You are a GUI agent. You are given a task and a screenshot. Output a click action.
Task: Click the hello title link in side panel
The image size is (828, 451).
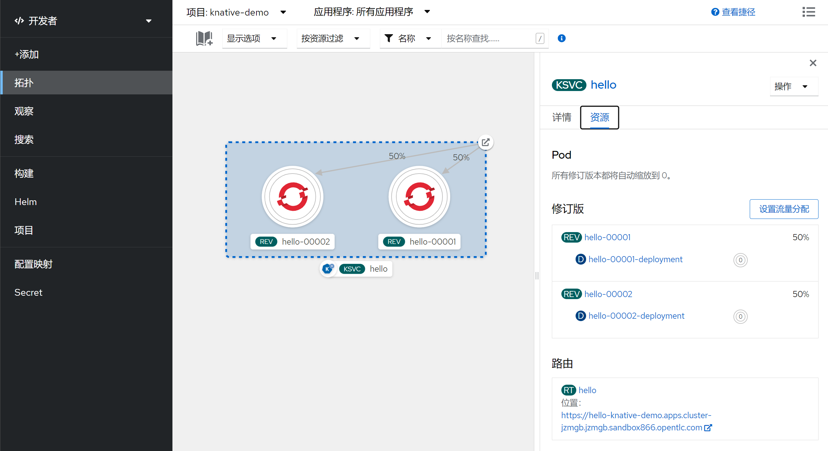point(603,85)
